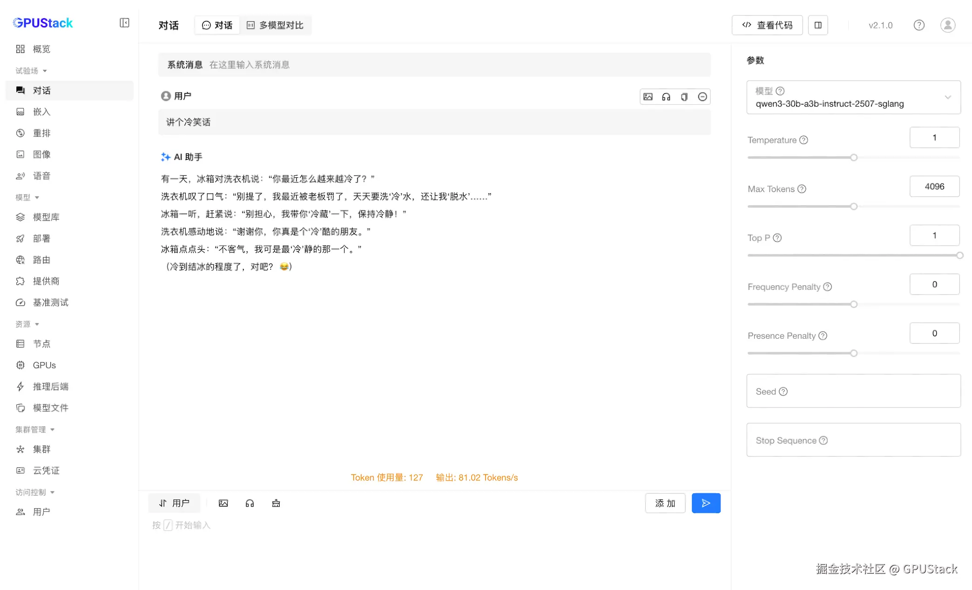The height and width of the screenshot is (590, 972).
Task: Click the 添加 button
Action: tap(665, 503)
